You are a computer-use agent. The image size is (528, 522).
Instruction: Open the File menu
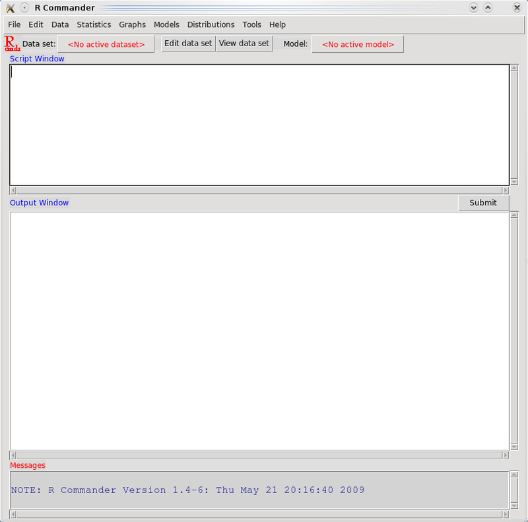(15, 24)
